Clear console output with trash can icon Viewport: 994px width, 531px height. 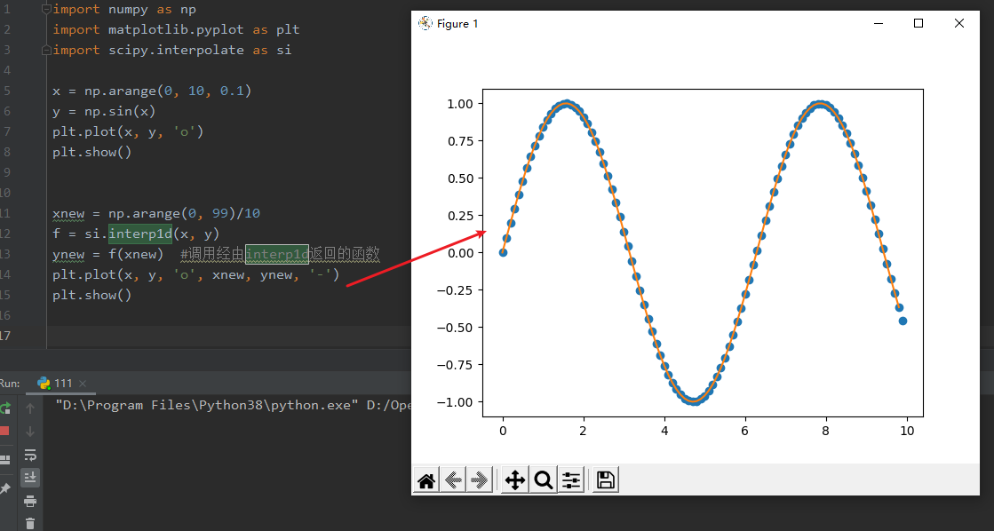[30, 523]
